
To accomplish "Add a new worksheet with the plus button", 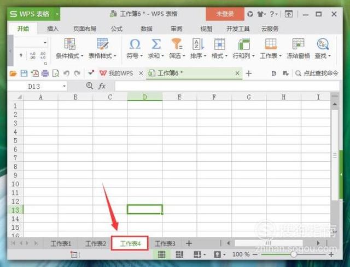I will tap(189, 243).
